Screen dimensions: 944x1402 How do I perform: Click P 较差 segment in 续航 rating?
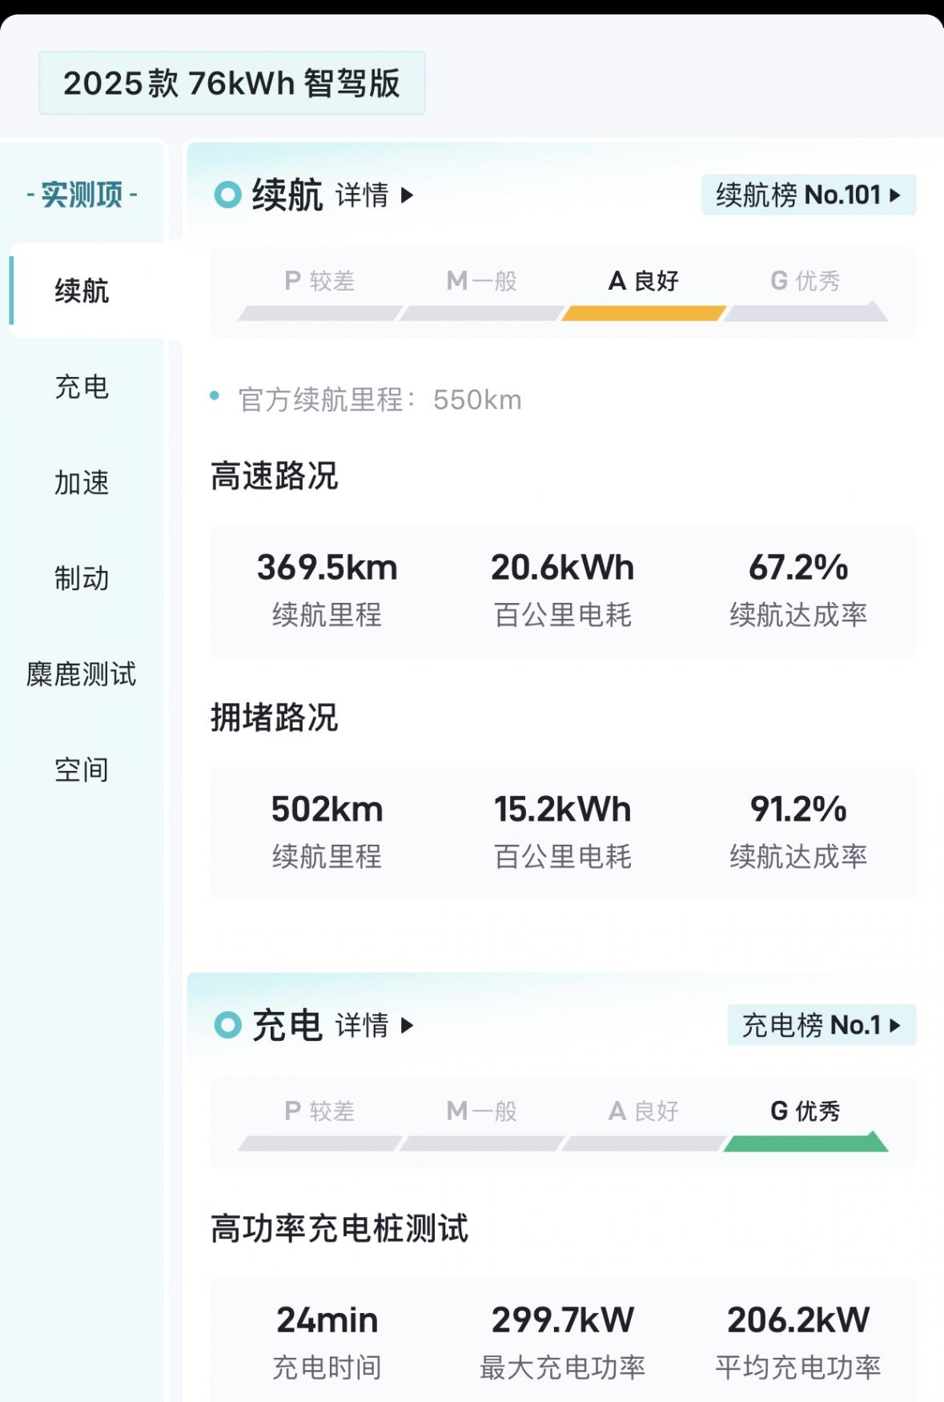point(320,293)
